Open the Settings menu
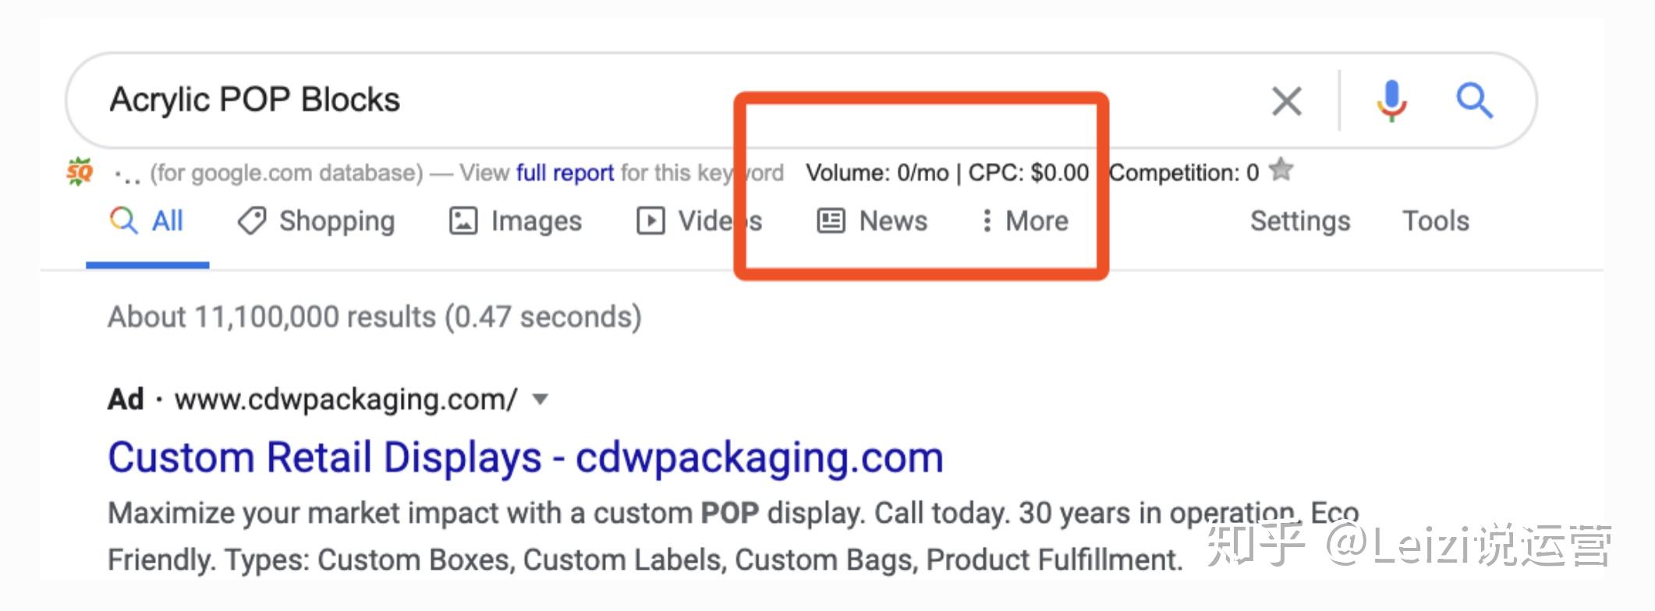Viewport: 1655px width, 611px height. pyautogui.click(x=1299, y=221)
